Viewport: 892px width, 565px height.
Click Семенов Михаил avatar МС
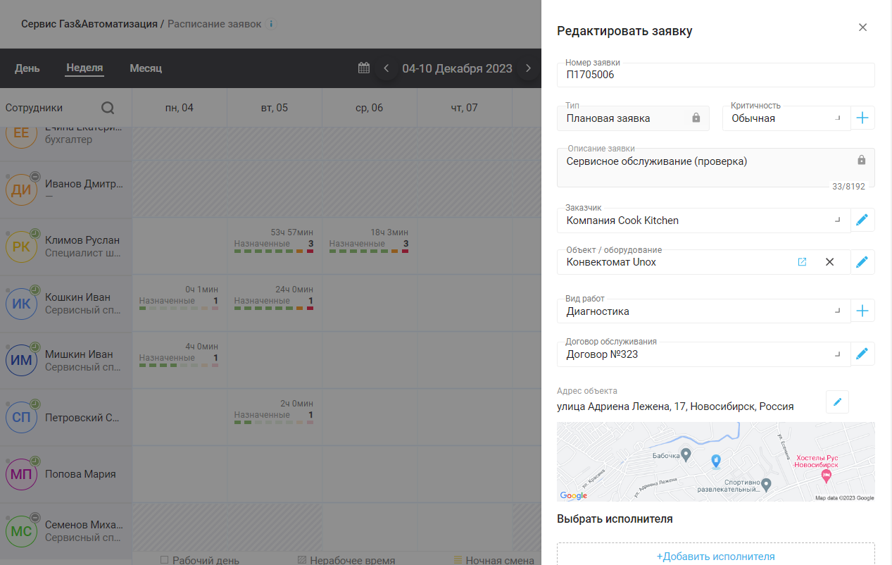(x=21, y=531)
